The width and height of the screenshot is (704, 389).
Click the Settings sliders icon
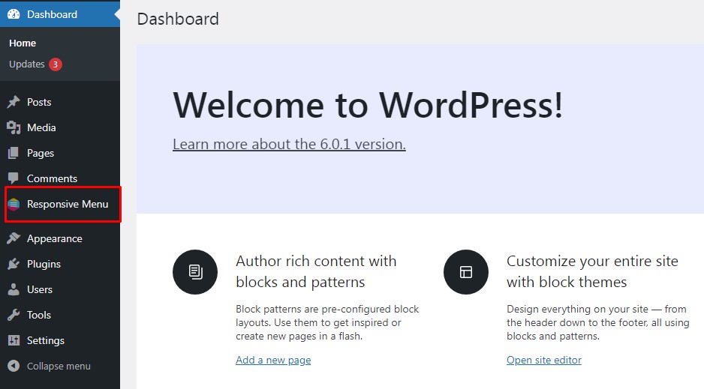point(14,341)
